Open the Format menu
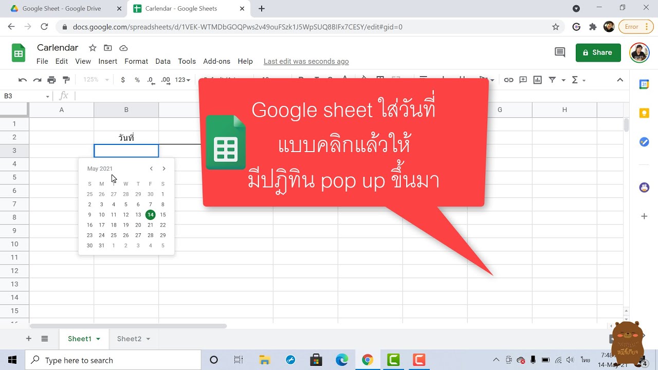 136,61
